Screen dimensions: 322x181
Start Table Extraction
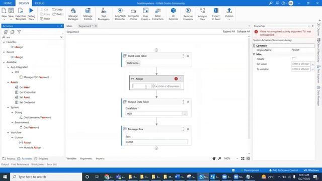(x=157, y=14)
